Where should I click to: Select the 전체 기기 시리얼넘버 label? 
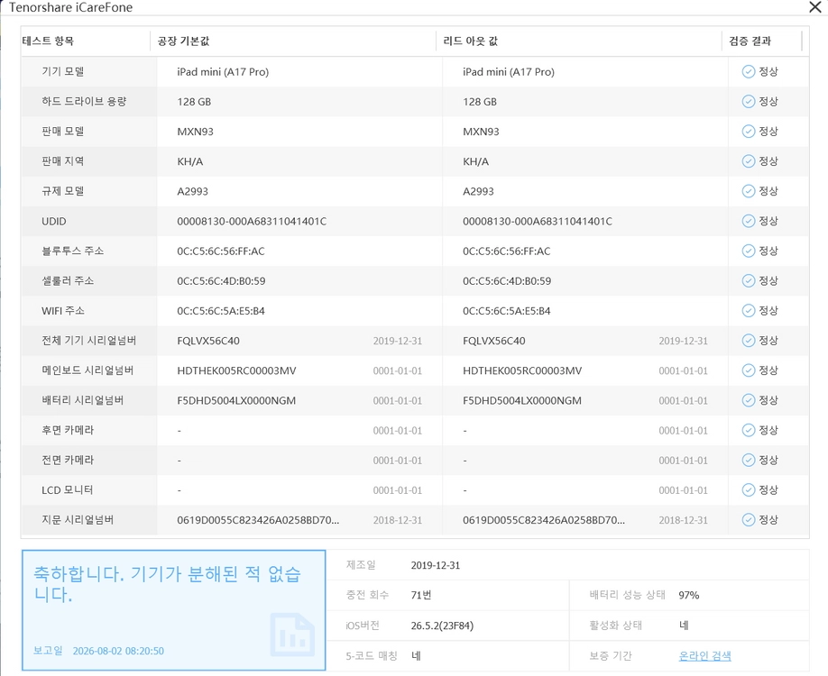click(x=88, y=341)
